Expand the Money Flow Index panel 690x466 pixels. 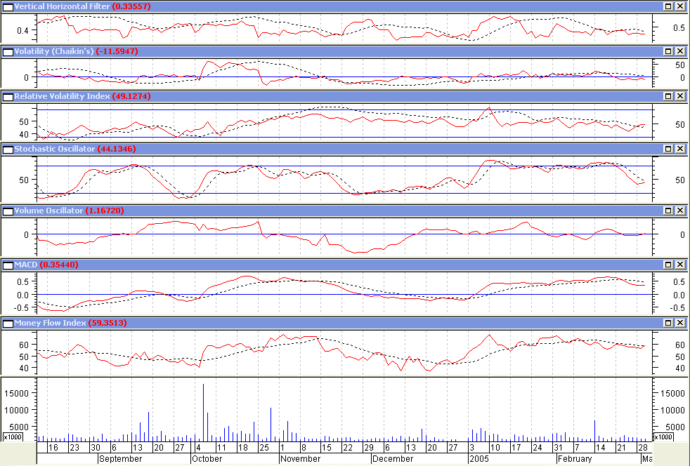tap(668, 323)
